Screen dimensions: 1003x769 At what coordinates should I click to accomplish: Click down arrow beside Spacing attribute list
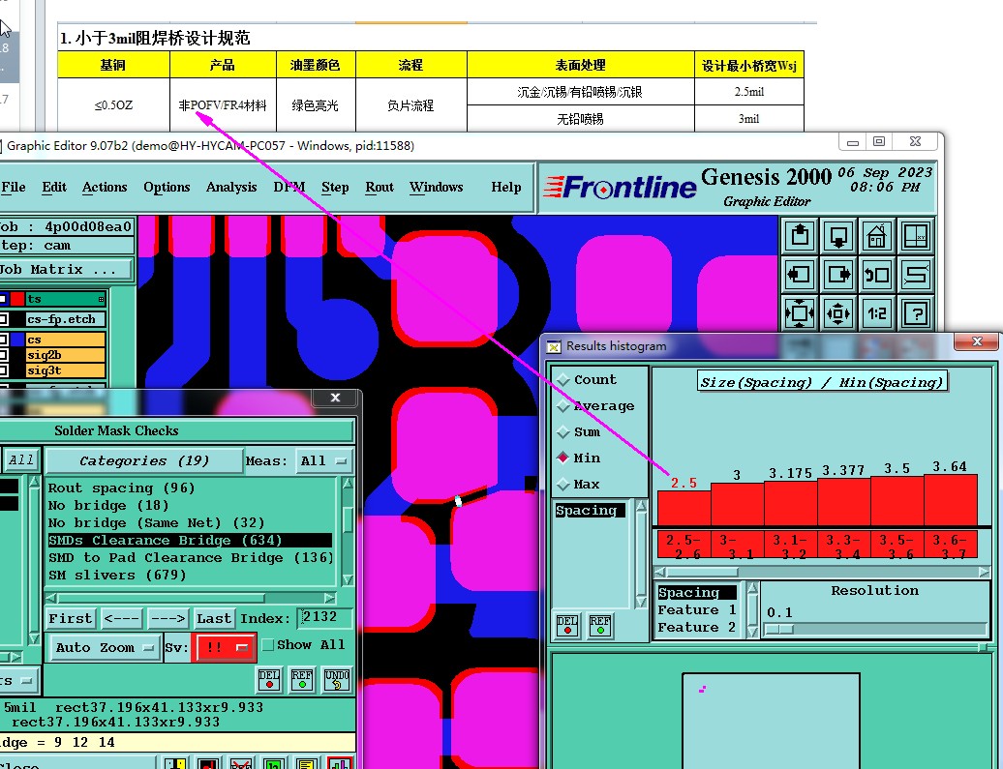click(x=641, y=602)
